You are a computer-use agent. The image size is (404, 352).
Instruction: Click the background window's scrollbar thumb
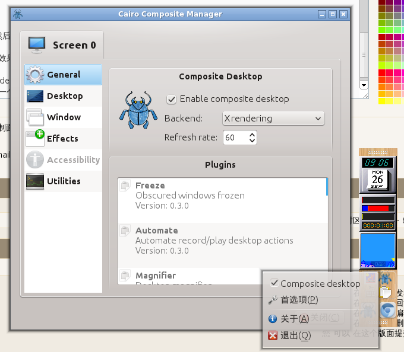coord(364,55)
